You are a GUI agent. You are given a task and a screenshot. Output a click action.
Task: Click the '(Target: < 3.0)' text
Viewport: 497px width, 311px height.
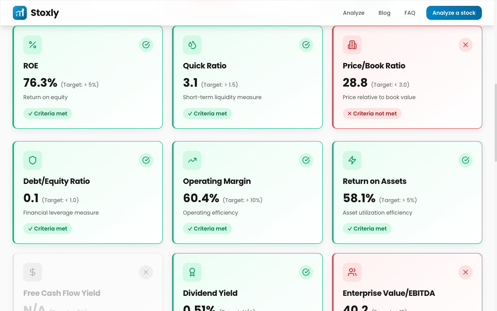pyautogui.click(x=390, y=85)
